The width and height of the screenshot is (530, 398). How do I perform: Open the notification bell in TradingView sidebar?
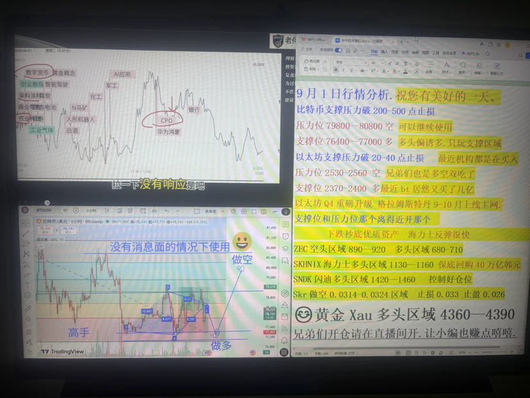click(x=285, y=340)
